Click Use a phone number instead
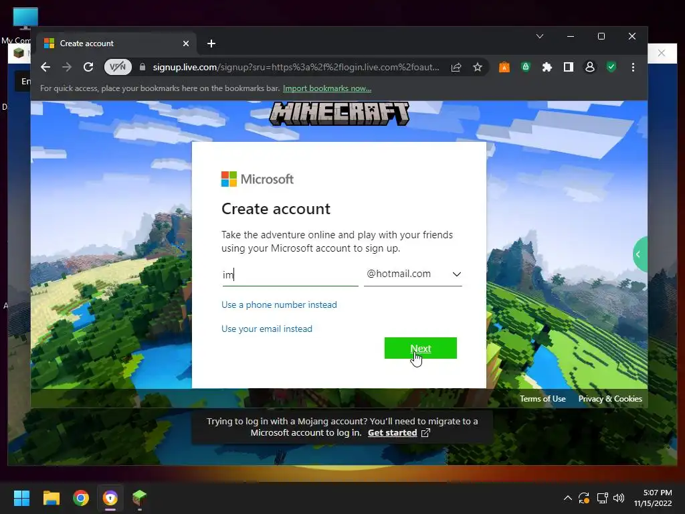 pyautogui.click(x=279, y=305)
